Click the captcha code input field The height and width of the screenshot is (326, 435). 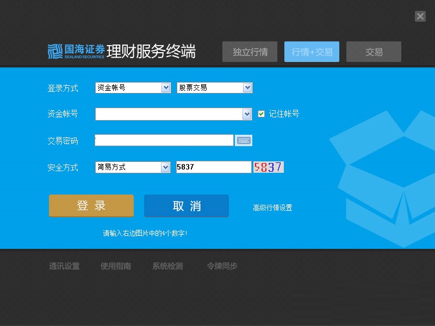point(213,167)
